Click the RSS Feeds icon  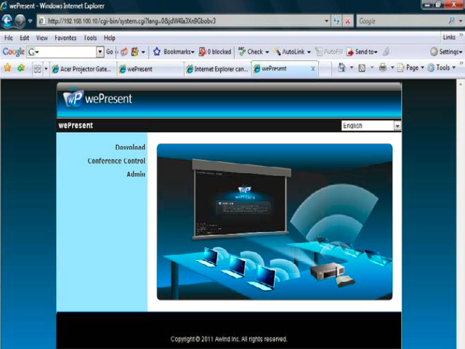[x=362, y=68]
